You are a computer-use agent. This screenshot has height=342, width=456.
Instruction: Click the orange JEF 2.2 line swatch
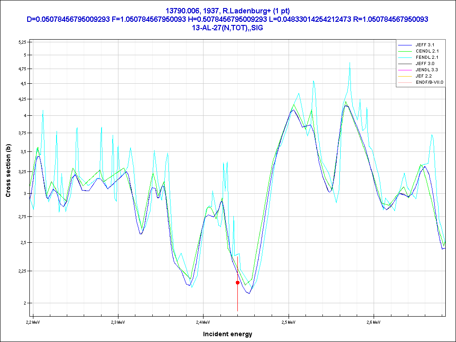pyautogui.click(x=406, y=76)
